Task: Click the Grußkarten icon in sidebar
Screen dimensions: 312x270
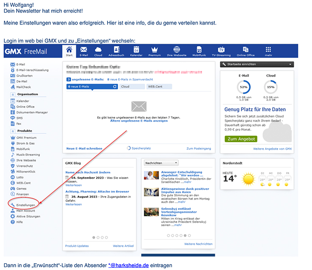Action: [13, 76]
